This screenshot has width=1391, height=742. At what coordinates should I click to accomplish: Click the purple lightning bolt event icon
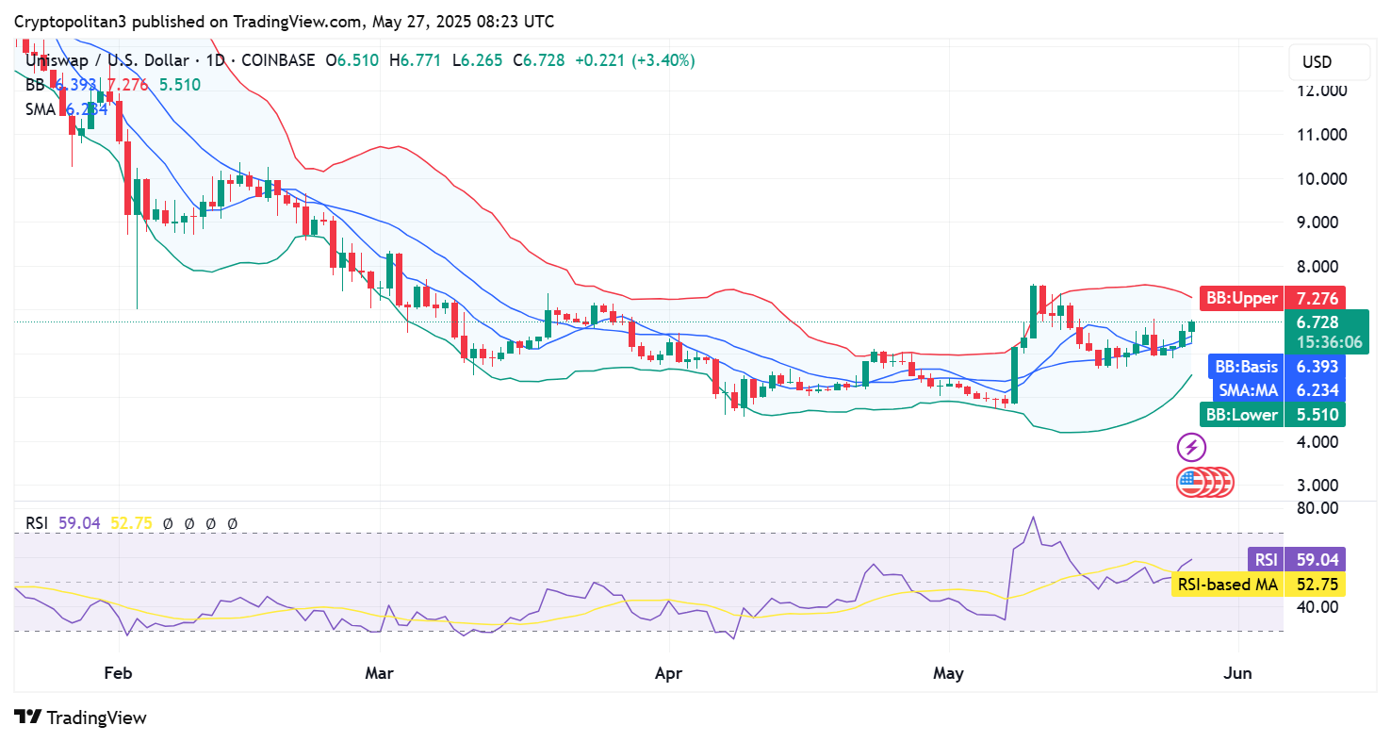coord(1191,447)
